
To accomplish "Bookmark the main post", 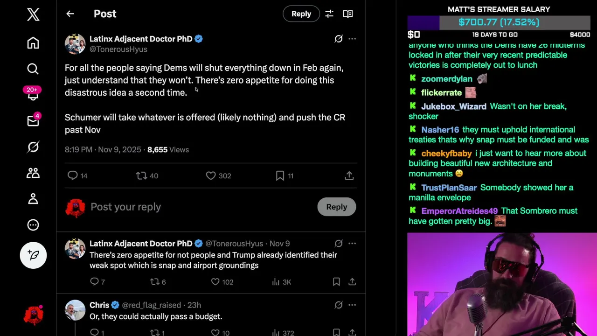I will (x=280, y=175).
